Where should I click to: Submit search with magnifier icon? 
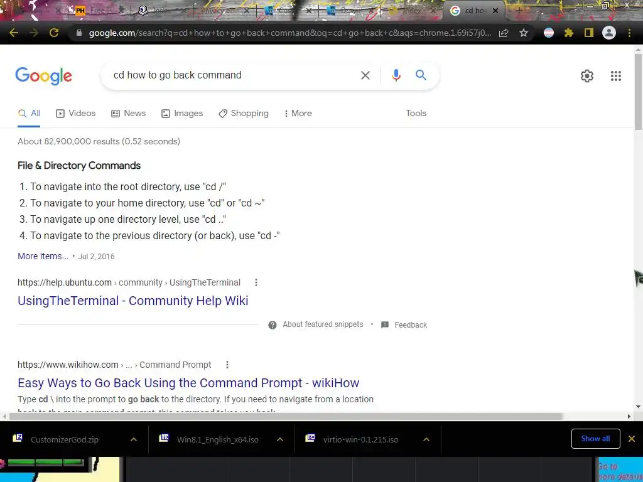click(421, 75)
